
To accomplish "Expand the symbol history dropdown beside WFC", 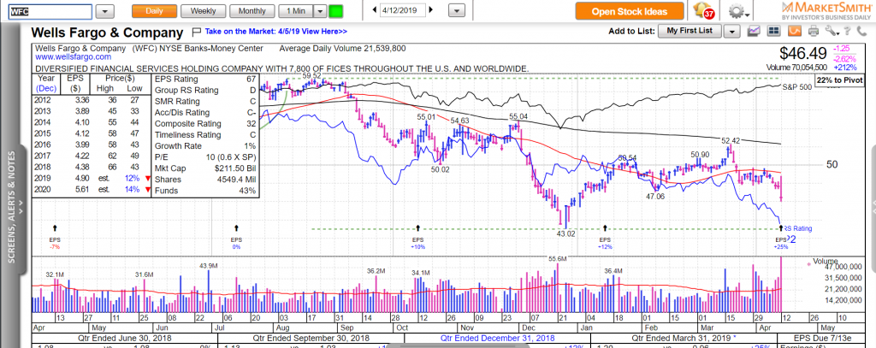I will click(x=105, y=11).
